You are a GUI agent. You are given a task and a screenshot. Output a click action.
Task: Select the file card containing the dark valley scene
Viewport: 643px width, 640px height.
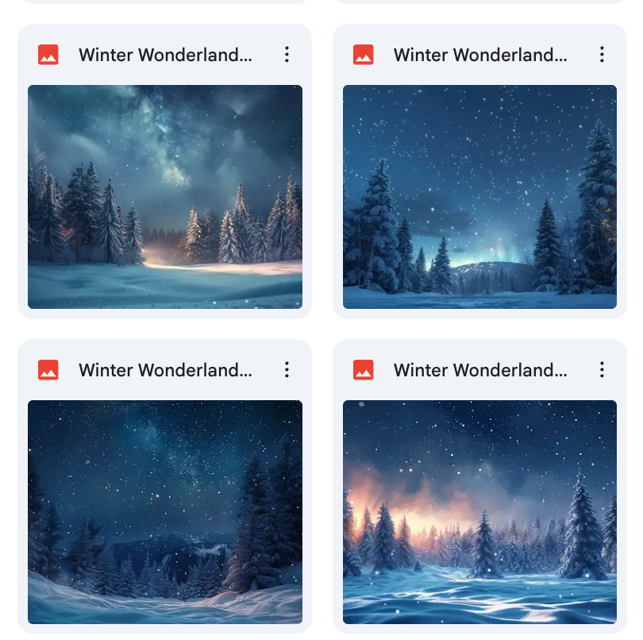coord(165,487)
